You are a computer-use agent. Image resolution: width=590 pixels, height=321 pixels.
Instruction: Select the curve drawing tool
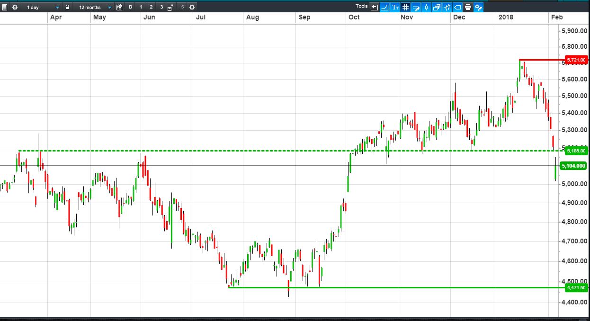pos(384,7)
